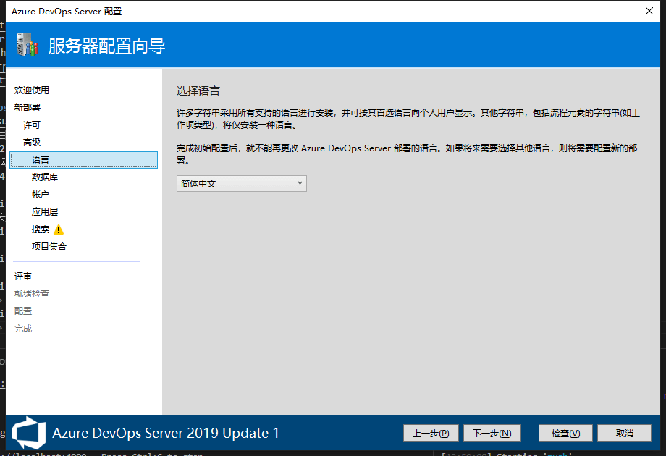Go to the 项目集合 step
The width and height of the screenshot is (666, 456).
click(49, 247)
